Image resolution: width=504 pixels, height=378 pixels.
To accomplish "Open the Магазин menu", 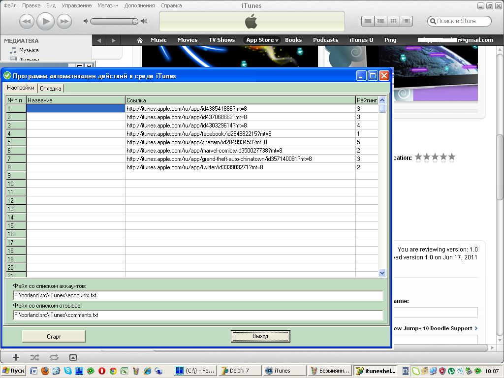I will coord(108,5).
